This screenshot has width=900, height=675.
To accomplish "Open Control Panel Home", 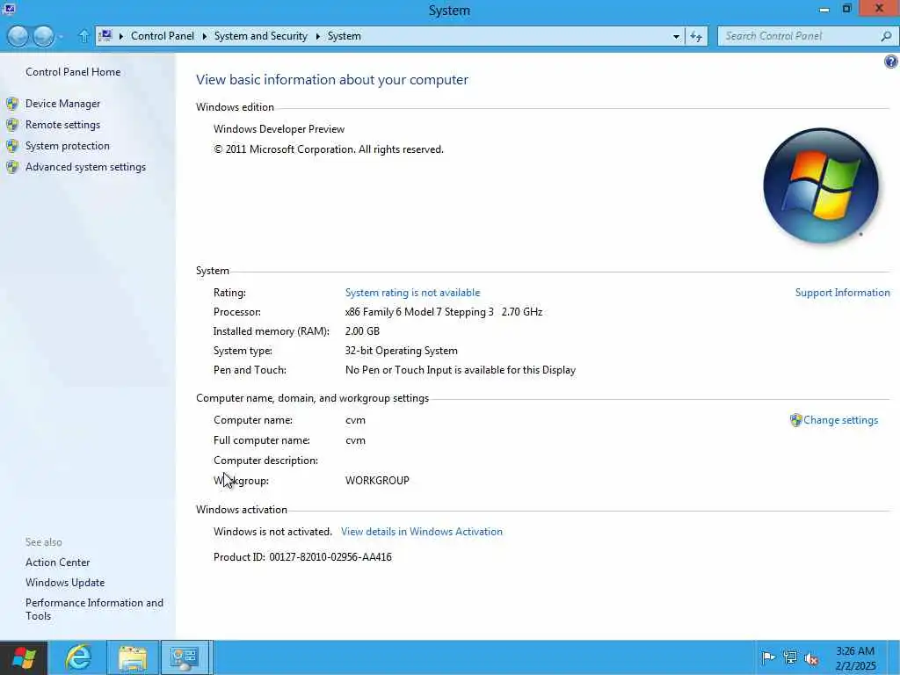I will [x=73, y=72].
